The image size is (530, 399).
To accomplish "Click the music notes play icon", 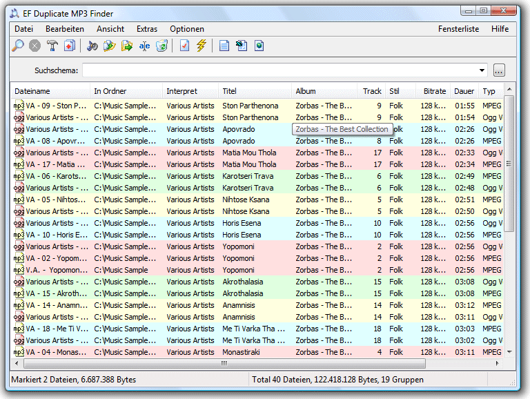I will coord(92,46).
